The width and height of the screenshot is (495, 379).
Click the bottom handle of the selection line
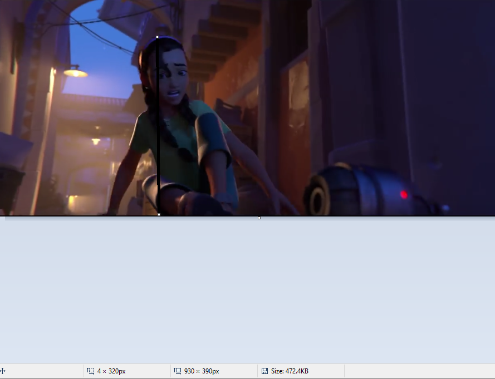coord(159,214)
